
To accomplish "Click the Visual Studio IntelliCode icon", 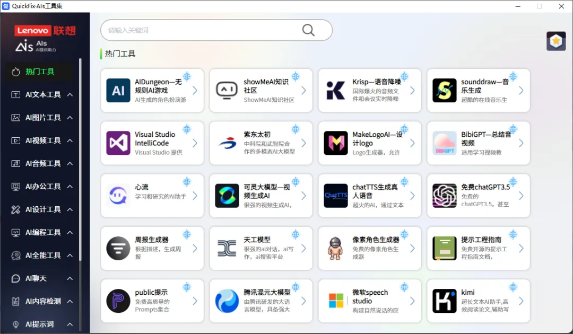I will pyautogui.click(x=118, y=143).
